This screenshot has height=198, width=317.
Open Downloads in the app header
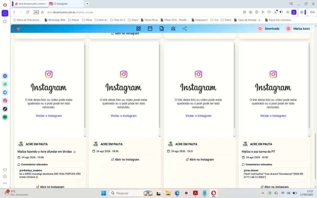tap(268, 29)
